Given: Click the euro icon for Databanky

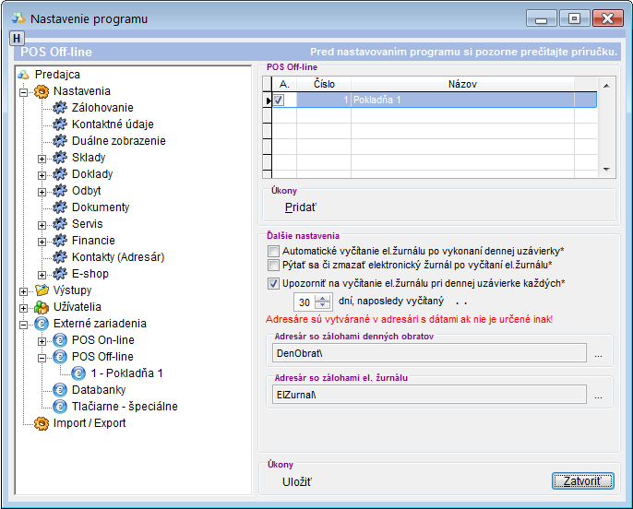Looking at the screenshot, I should click(x=61, y=390).
